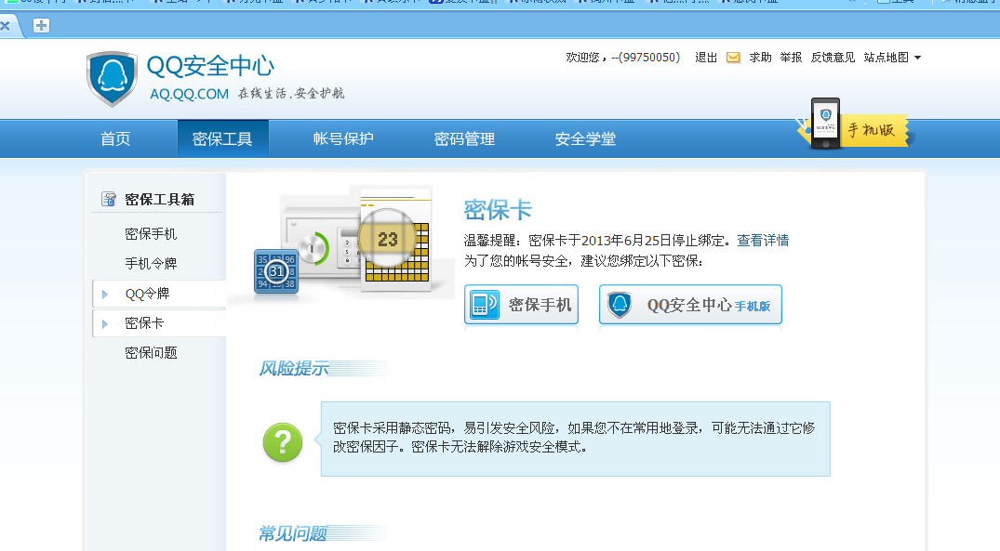This screenshot has width=1000, height=551.
Task: Select the 密保工具 navigation tab
Action: click(x=222, y=138)
